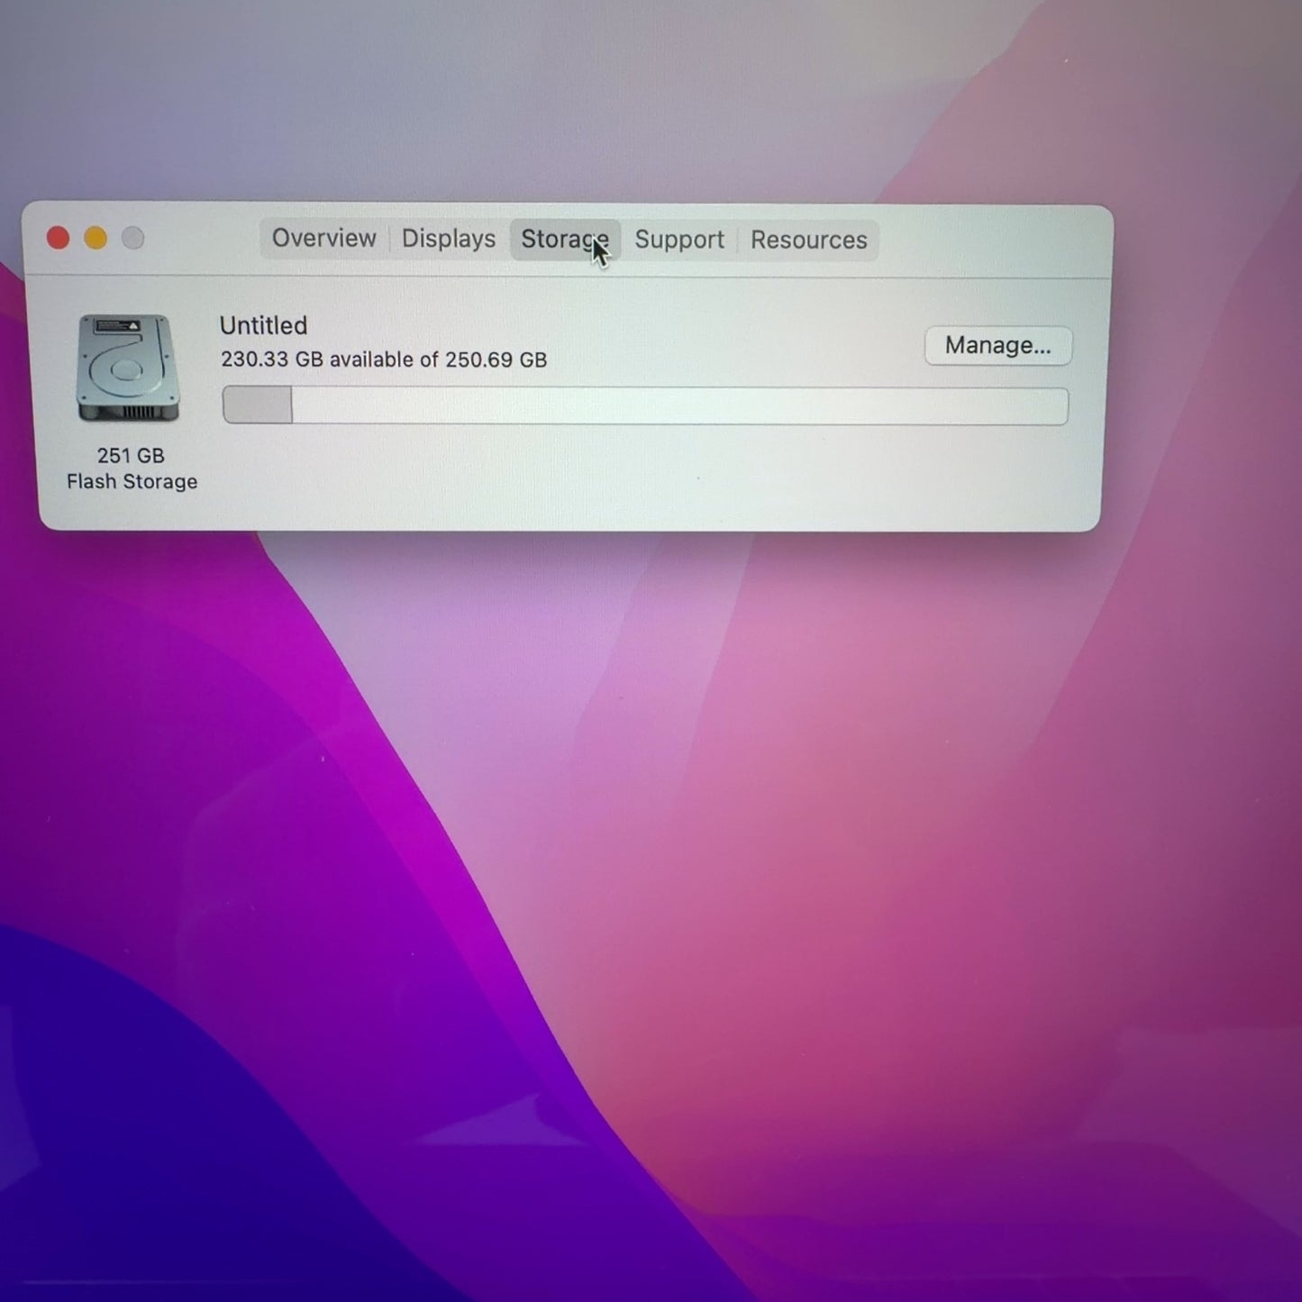This screenshot has height=1302, width=1302.
Task: Switch to the Overview tab
Action: [x=323, y=239]
